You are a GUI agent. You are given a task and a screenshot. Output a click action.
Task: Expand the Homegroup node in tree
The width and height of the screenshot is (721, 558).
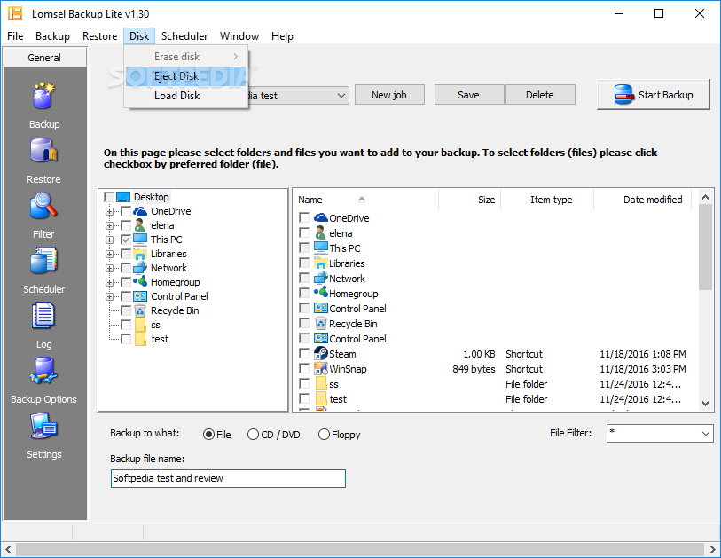click(109, 282)
